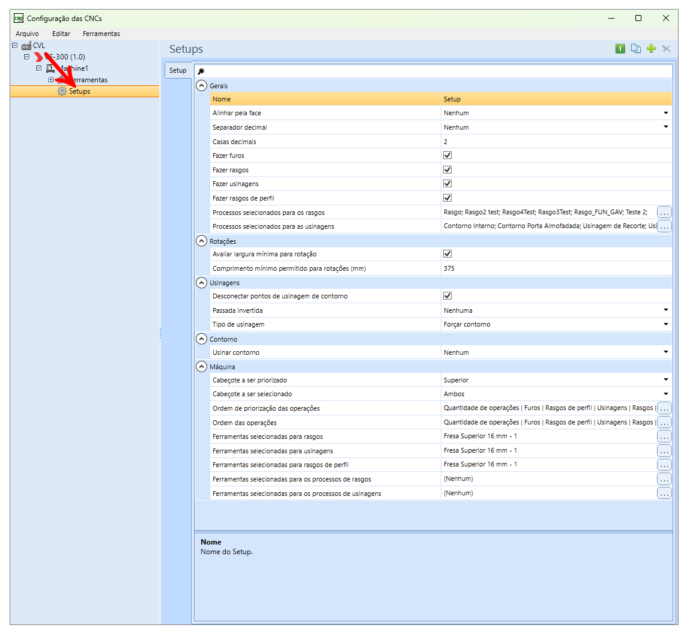Open the Passada invertida dropdown

click(665, 310)
